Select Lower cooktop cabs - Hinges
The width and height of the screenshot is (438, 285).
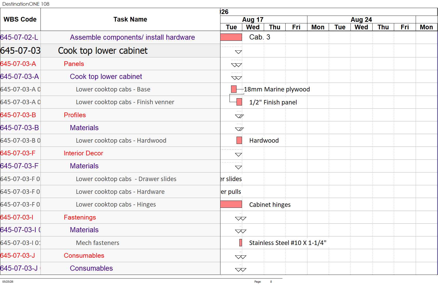tap(116, 204)
